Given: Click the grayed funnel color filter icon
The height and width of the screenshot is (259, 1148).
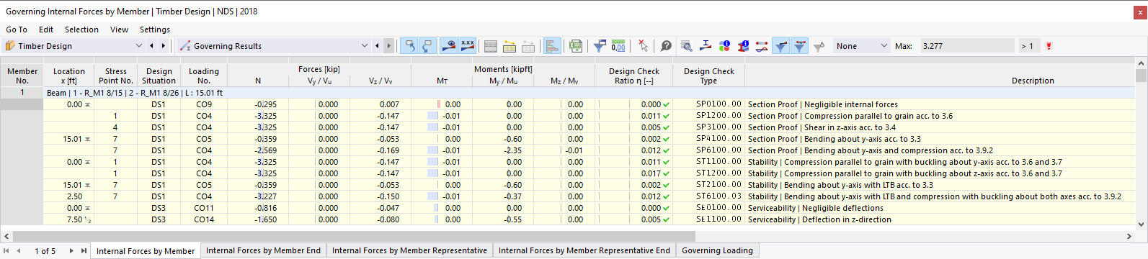Looking at the screenshot, I should [819, 46].
